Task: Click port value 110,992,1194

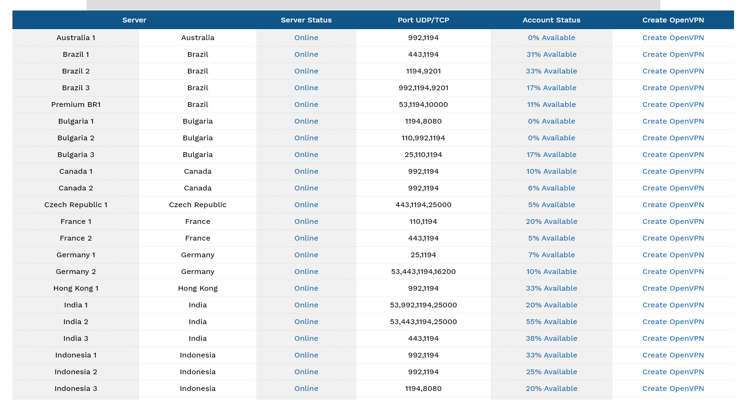Action: [x=423, y=138]
